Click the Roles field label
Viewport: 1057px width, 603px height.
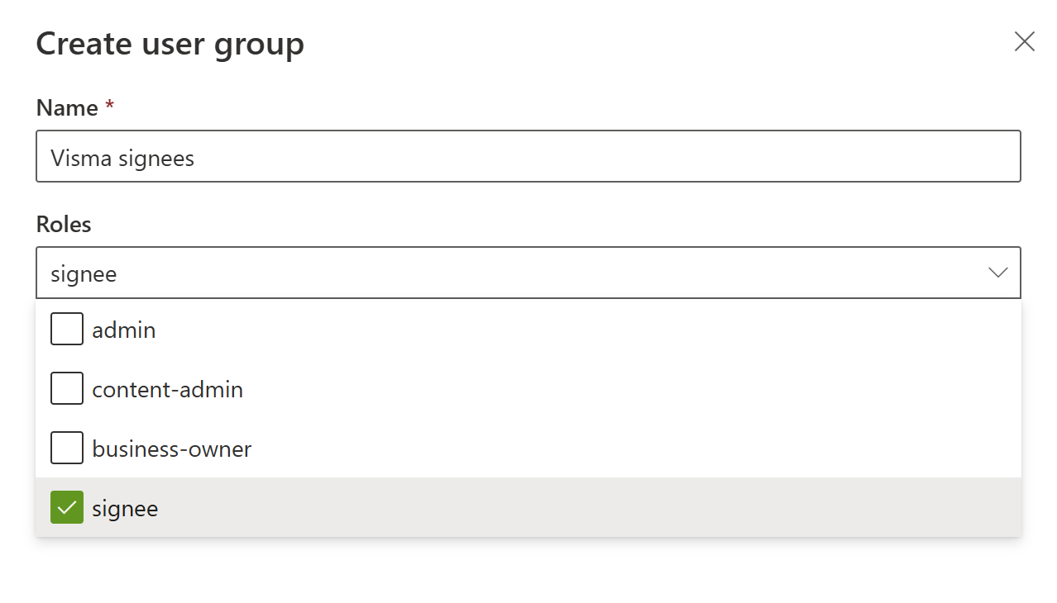click(64, 225)
